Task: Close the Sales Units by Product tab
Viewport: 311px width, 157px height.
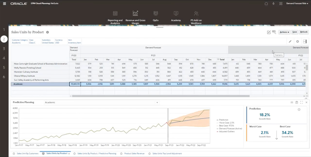Action: (x=69, y=154)
